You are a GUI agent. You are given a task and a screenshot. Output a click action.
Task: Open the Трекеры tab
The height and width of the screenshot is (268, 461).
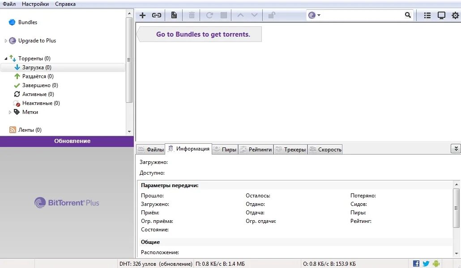tap(290, 149)
